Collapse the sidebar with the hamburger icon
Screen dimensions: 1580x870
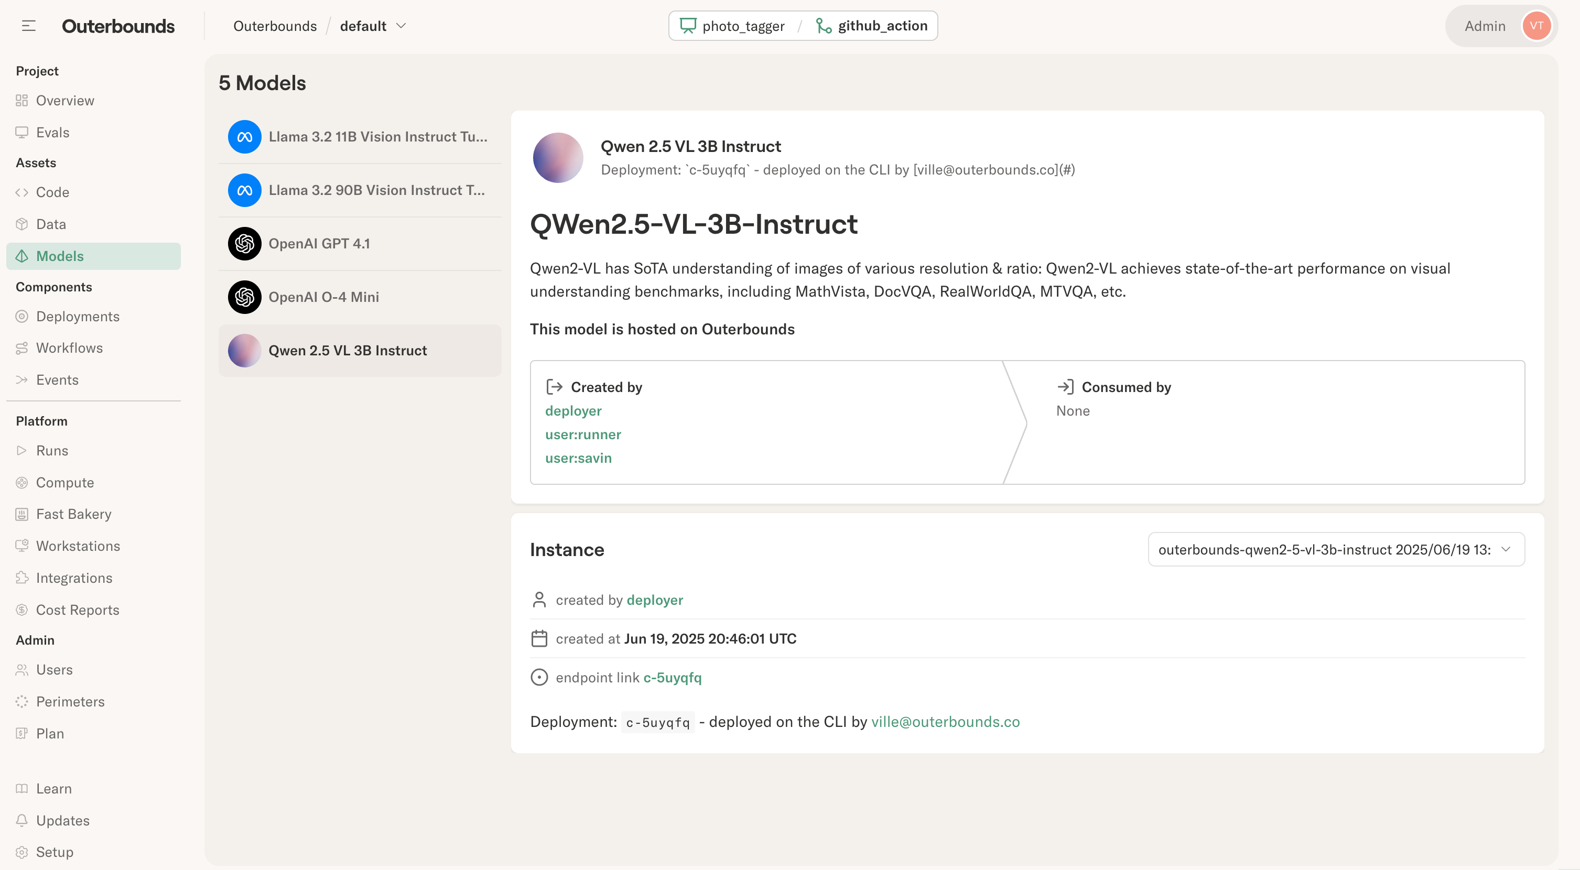[x=28, y=26]
